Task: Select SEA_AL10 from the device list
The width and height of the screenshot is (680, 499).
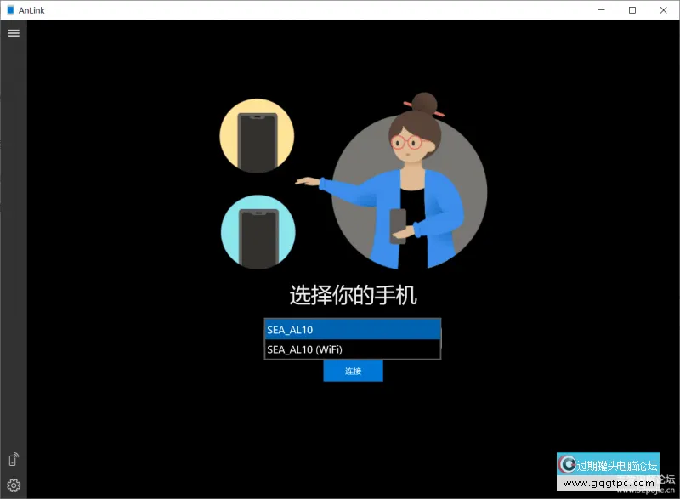Action: coord(352,330)
